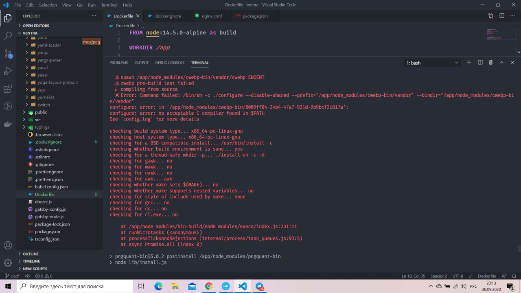Click the feedback icon in status bar
The height and width of the screenshot is (293, 521).
(x=504, y=276)
